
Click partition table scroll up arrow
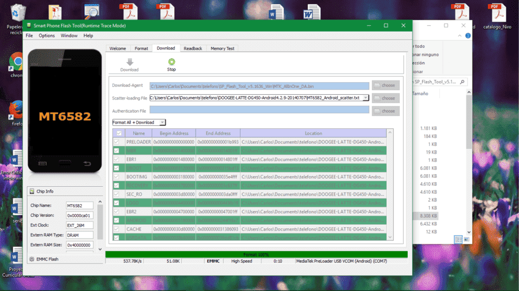point(390,132)
